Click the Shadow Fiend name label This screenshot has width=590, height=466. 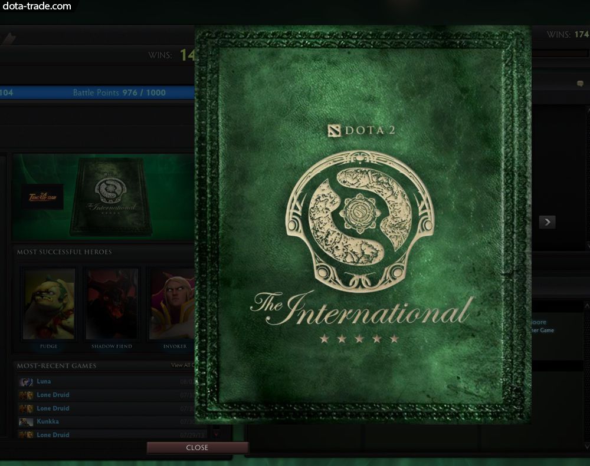pyautogui.click(x=112, y=346)
